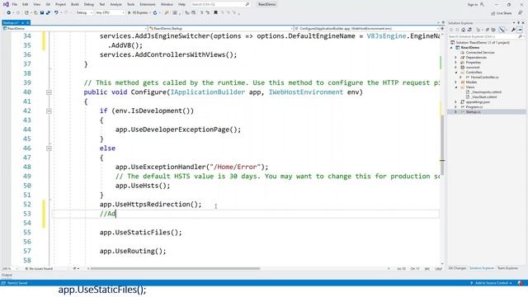528x297 pixels.
Task: Open the View menu
Action: click(37, 4)
